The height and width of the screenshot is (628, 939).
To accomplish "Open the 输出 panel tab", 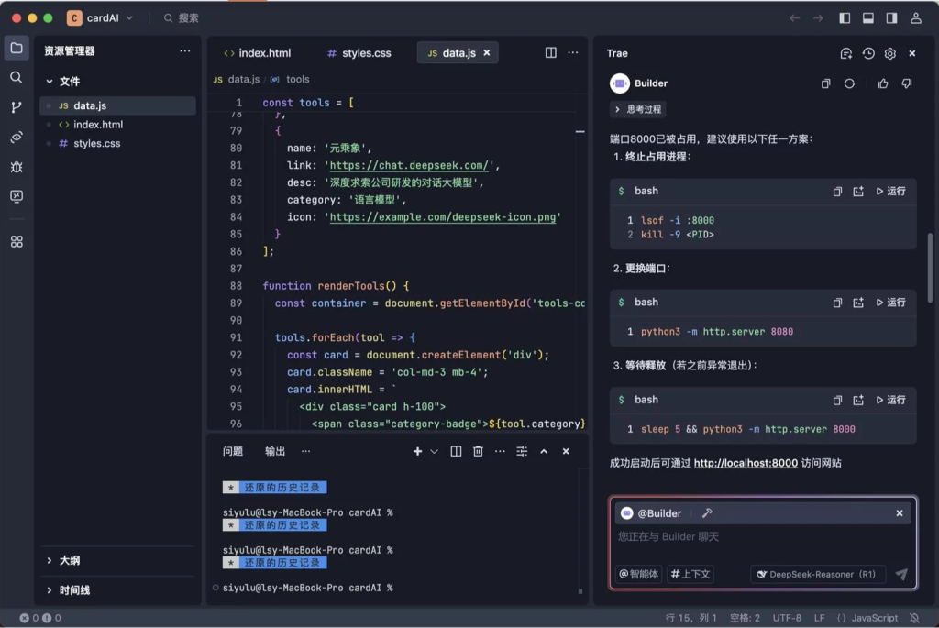I will pyautogui.click(x=275, y=451).
